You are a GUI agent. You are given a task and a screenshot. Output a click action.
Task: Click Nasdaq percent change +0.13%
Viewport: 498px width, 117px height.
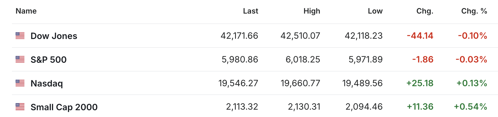click(x=472, y=83)
